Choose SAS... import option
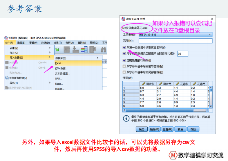Image resolution: width=228 pixels, height=161 pixels. pos(78,79)
